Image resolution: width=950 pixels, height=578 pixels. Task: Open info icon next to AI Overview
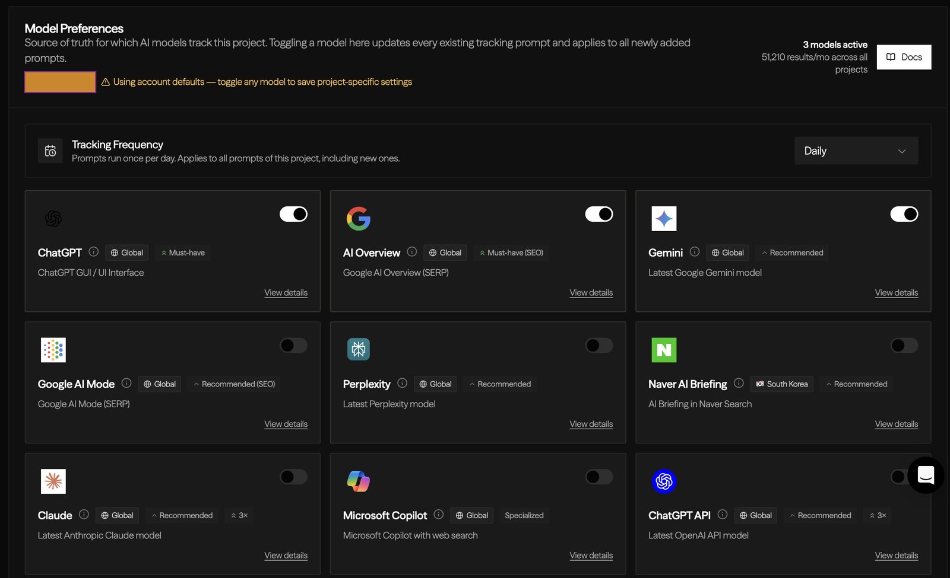tap(411, 251)
